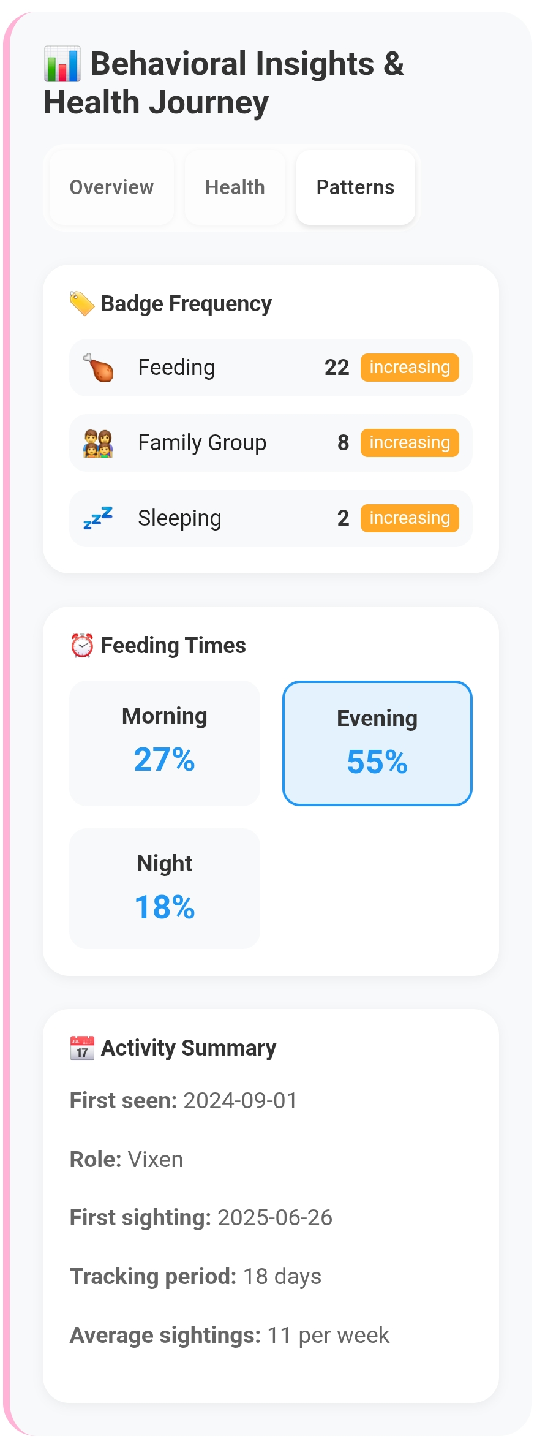Click the tag icon beside Badge Frequency

pyautogui.click(x=81, y=303)
